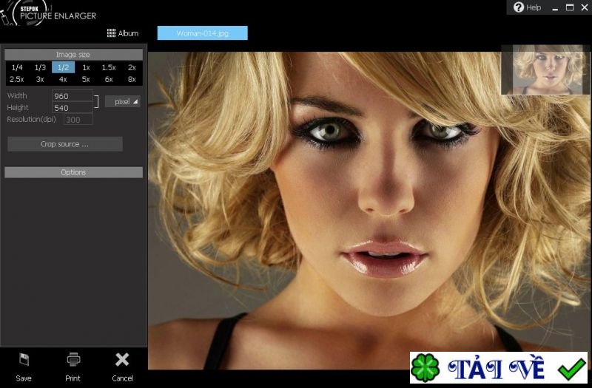This screenshot has height=388, width=592.
Task: Select 4x image size preset
Action: click(63, 79)
